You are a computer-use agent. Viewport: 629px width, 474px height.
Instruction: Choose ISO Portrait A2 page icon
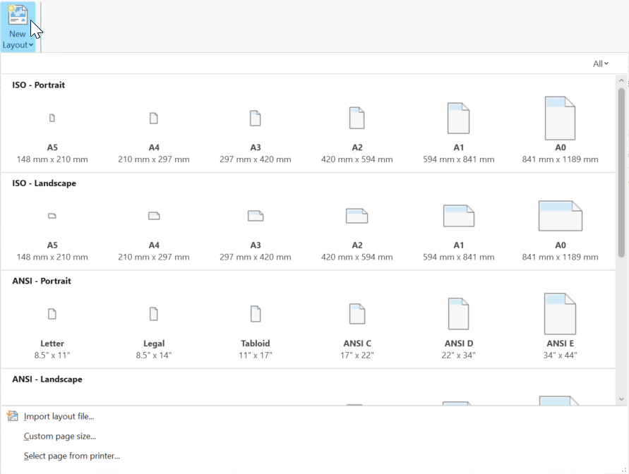click(x=357, y=118)
